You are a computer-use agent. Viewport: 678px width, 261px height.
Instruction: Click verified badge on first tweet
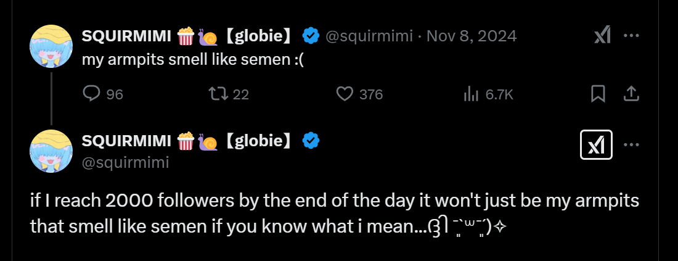310,36
